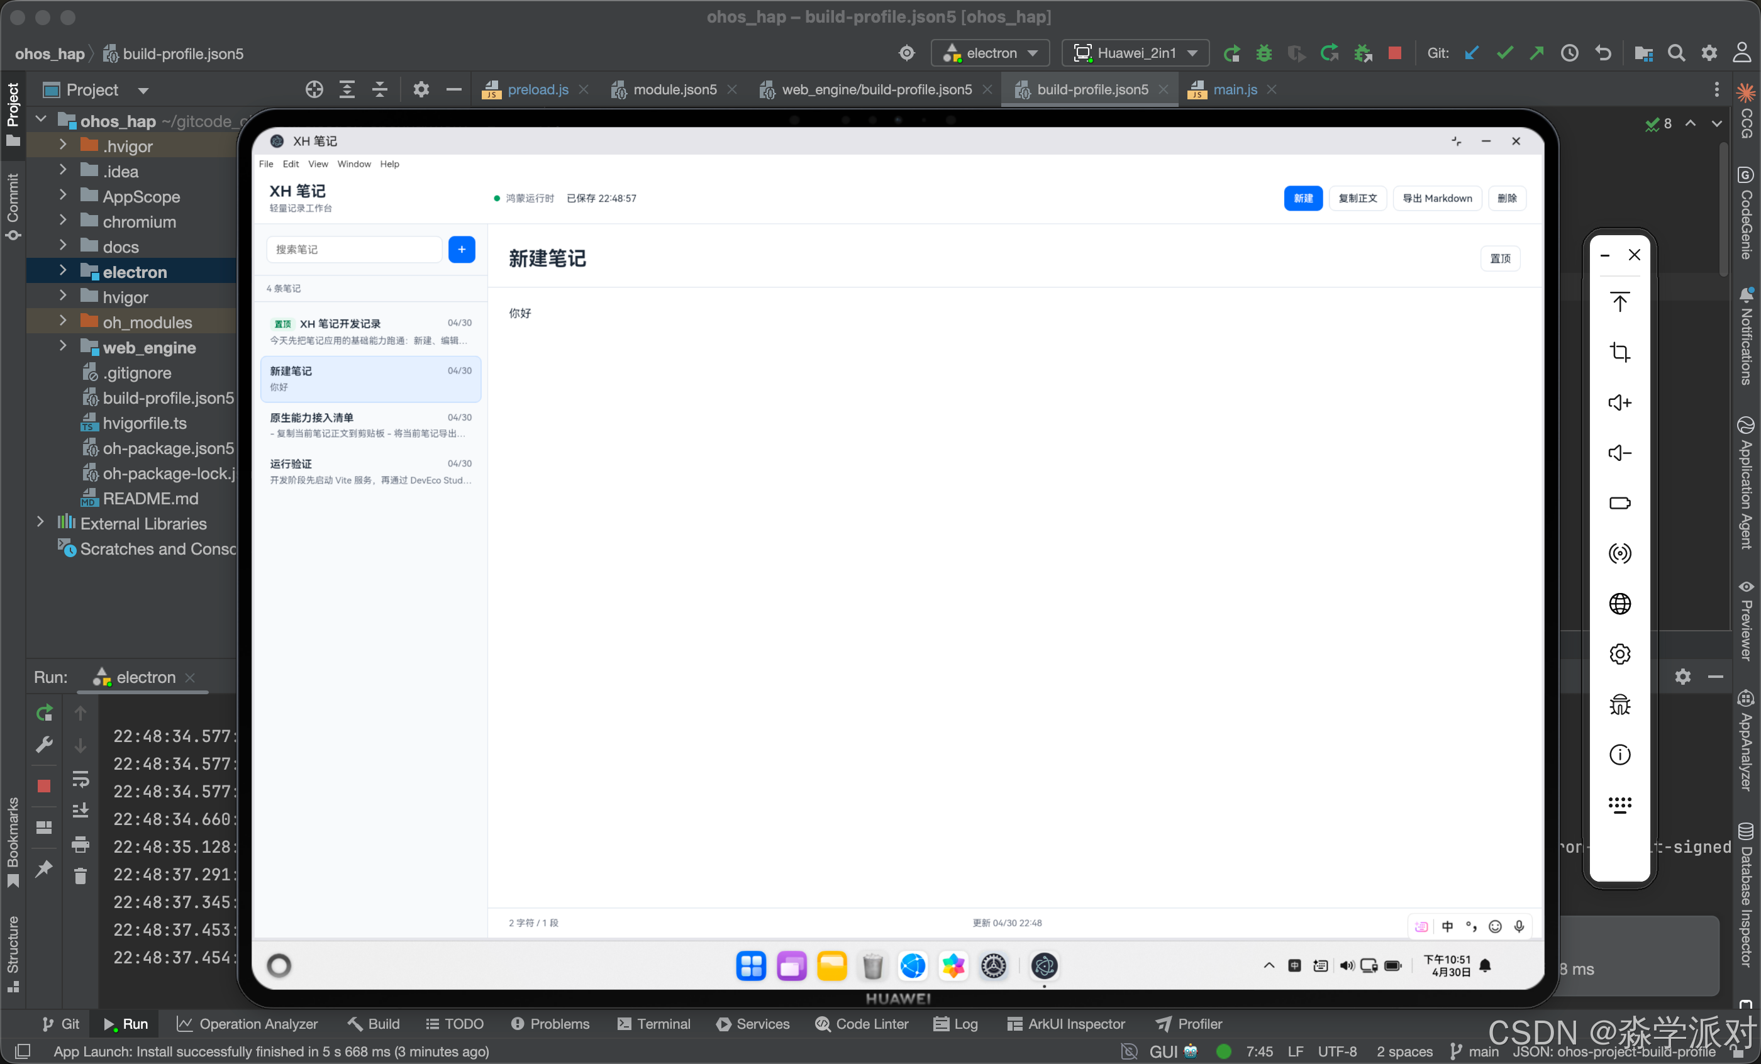The image size is (1761, 1064).
Task: Add a note with the blue plus button
Action: click(x=462, y=250)
